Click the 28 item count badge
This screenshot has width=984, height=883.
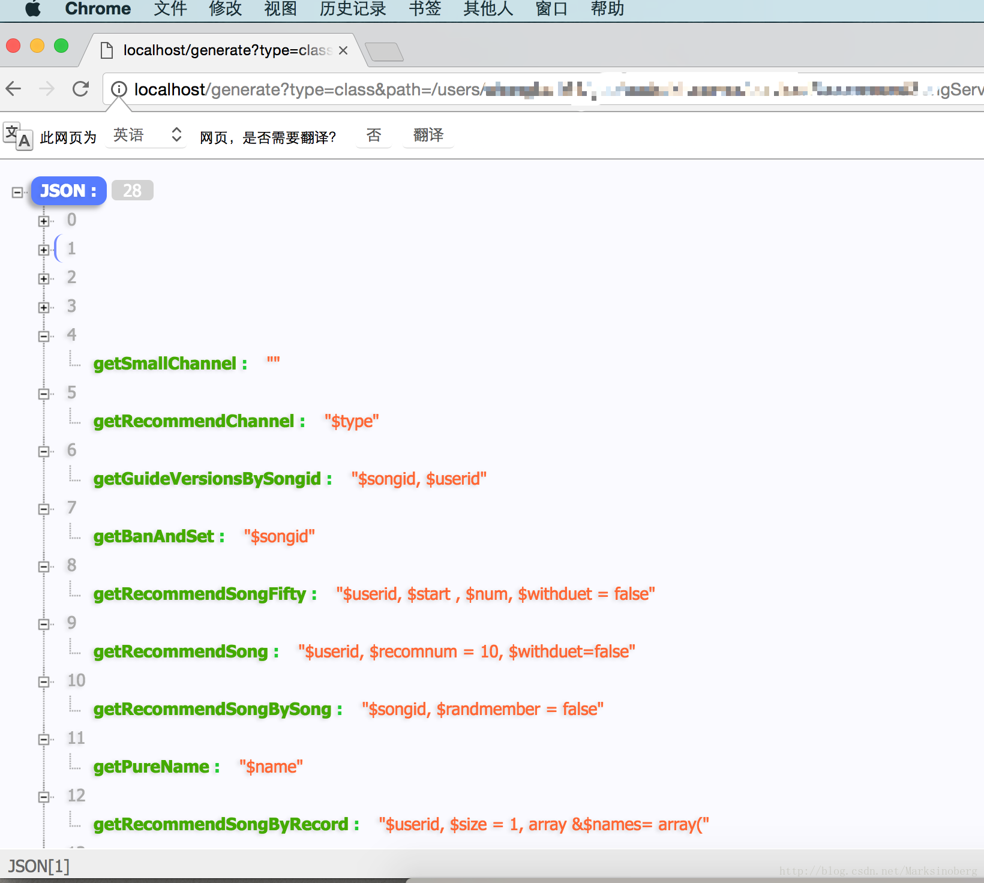coord(133,191)
